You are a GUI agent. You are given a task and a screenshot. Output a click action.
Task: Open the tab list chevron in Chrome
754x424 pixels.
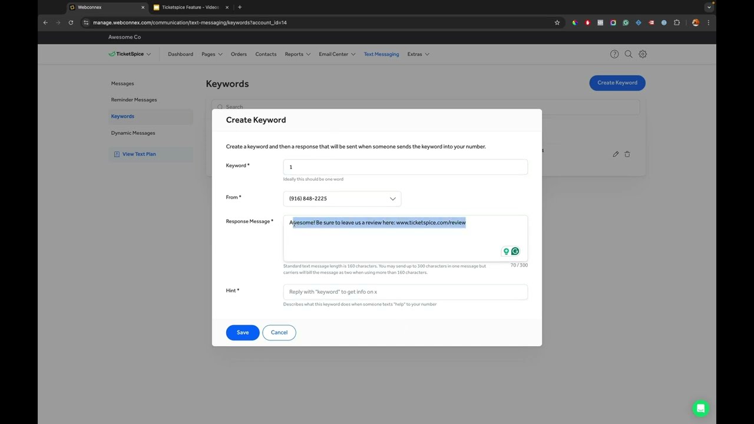click(x=709, y=7)
